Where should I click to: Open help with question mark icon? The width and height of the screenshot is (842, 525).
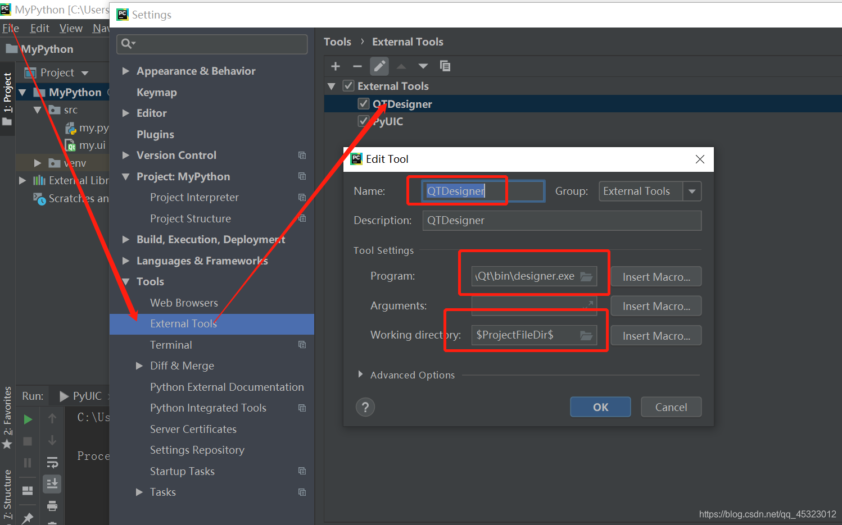pyautogui.click(x=365, y=407)
